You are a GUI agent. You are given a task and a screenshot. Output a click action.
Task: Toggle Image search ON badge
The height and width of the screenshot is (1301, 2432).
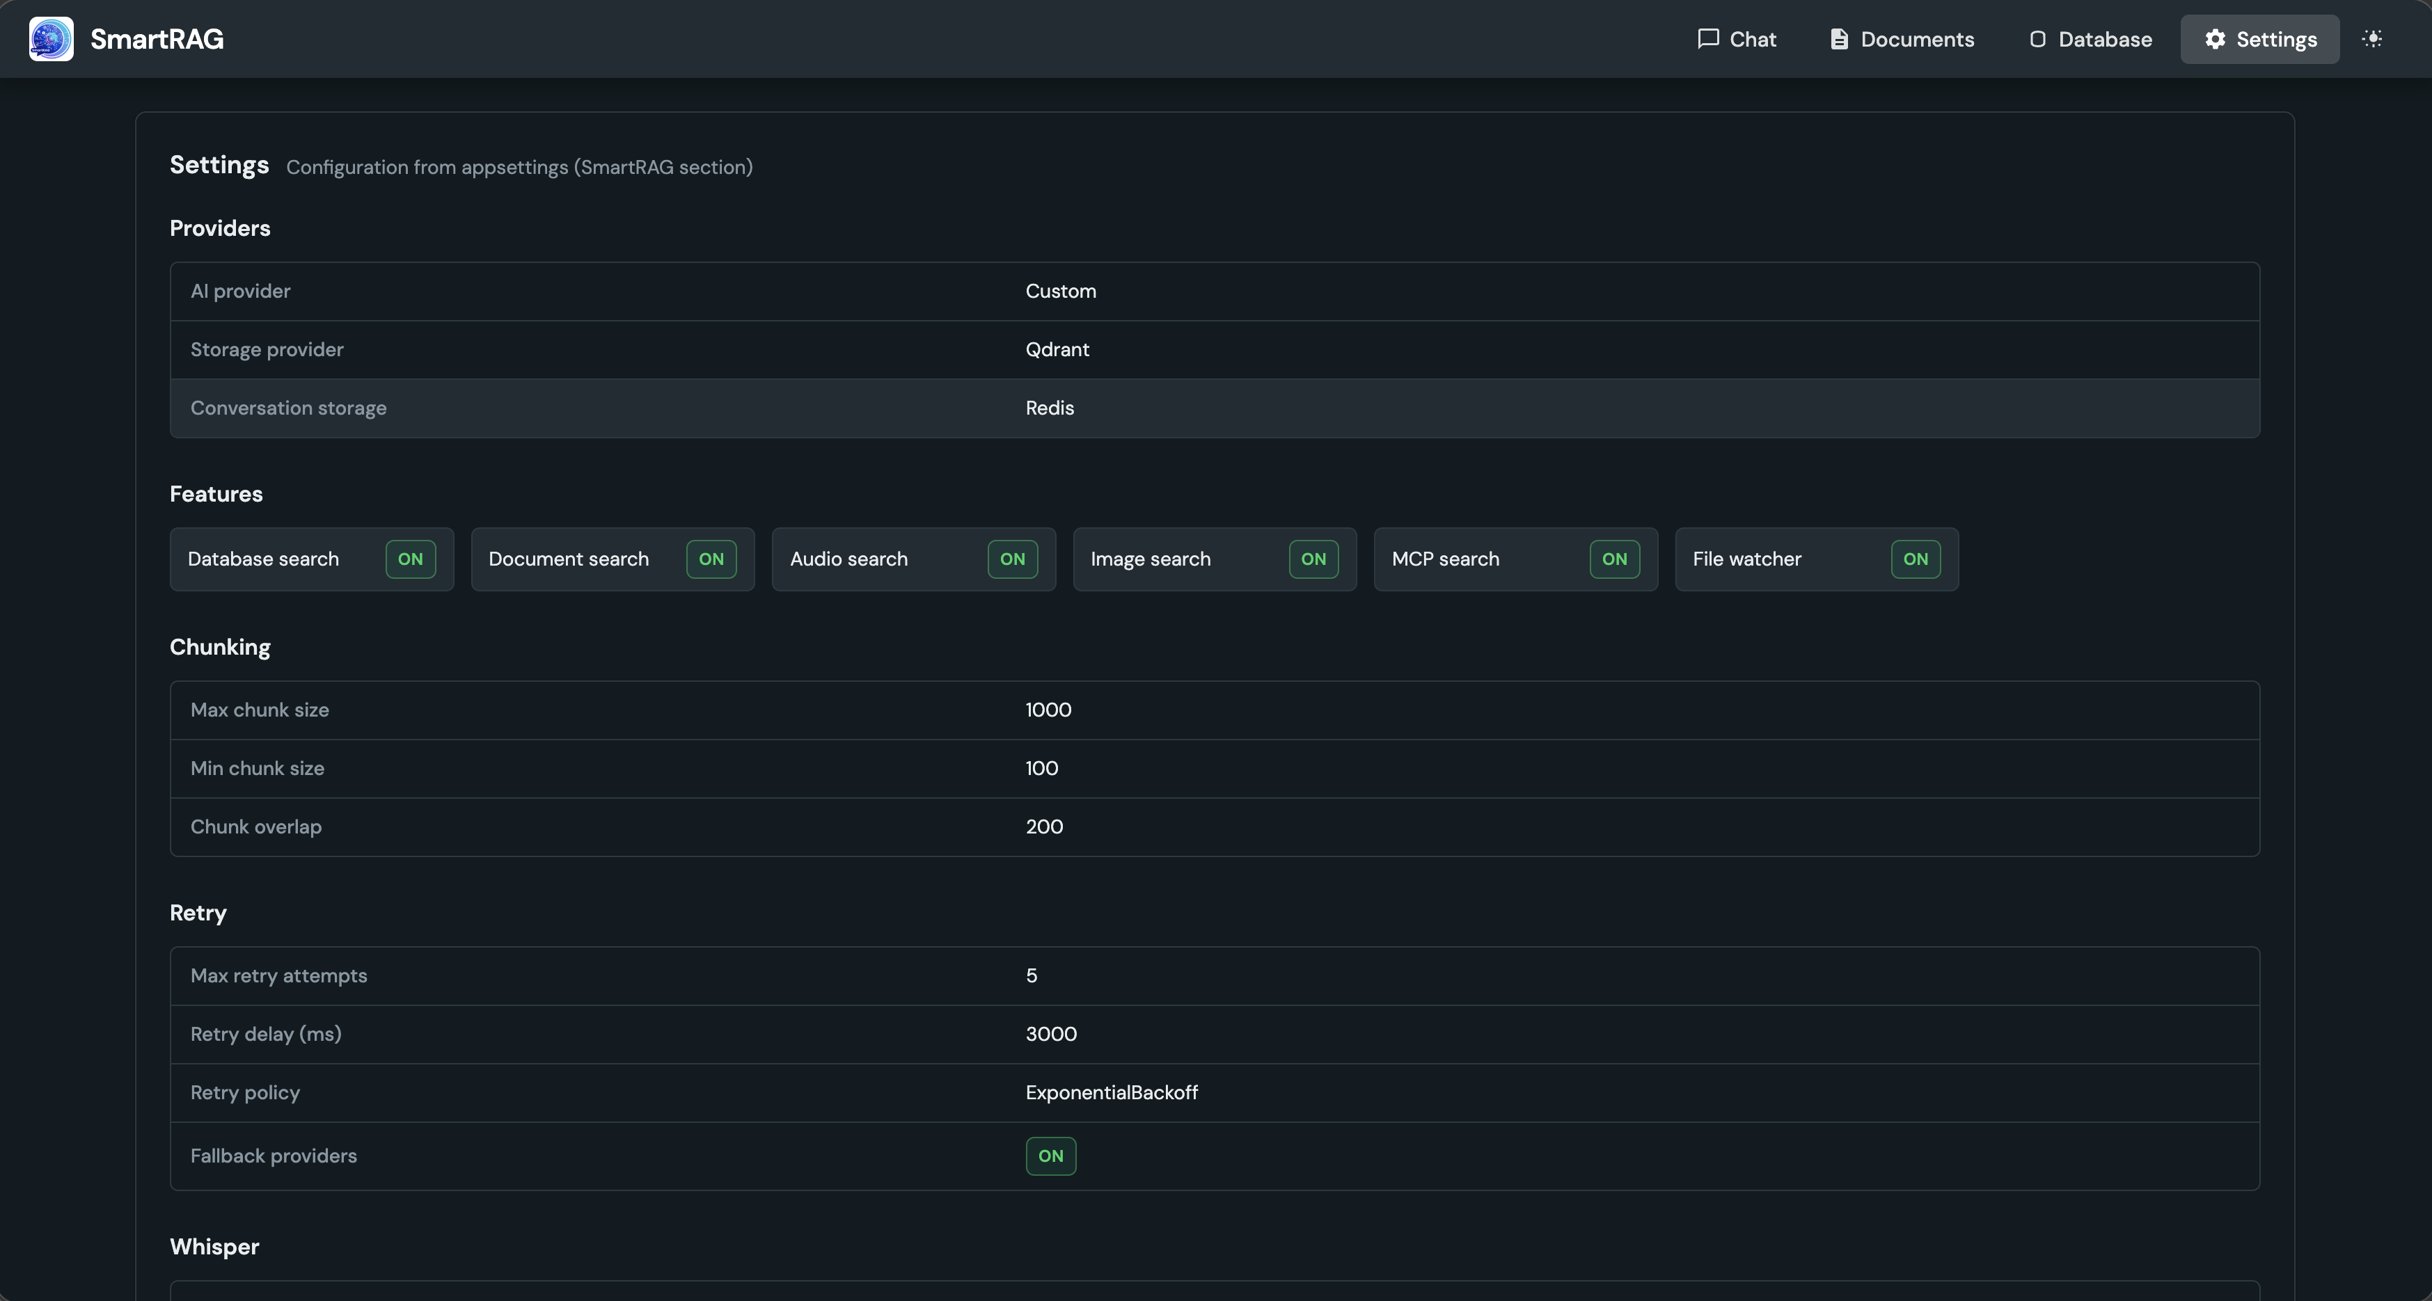1313,559
